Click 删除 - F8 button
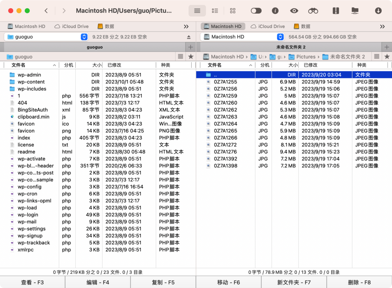Image resolution: width=392 pixels, height=288 pixels. (x=359, y=282)
